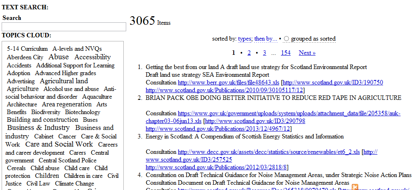Go to results page 3
Viewport: 412px width, 190px height.
[x=264, y=53]
